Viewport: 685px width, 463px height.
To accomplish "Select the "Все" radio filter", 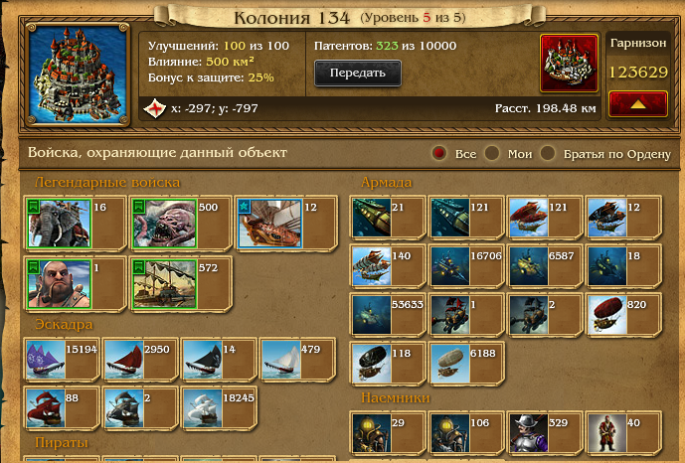I will coord(438,153).
